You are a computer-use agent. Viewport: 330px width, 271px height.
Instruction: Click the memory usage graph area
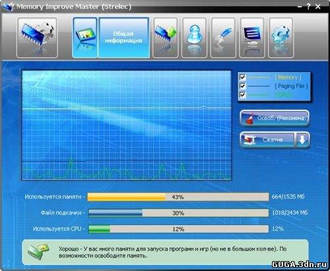click(127, 125)
